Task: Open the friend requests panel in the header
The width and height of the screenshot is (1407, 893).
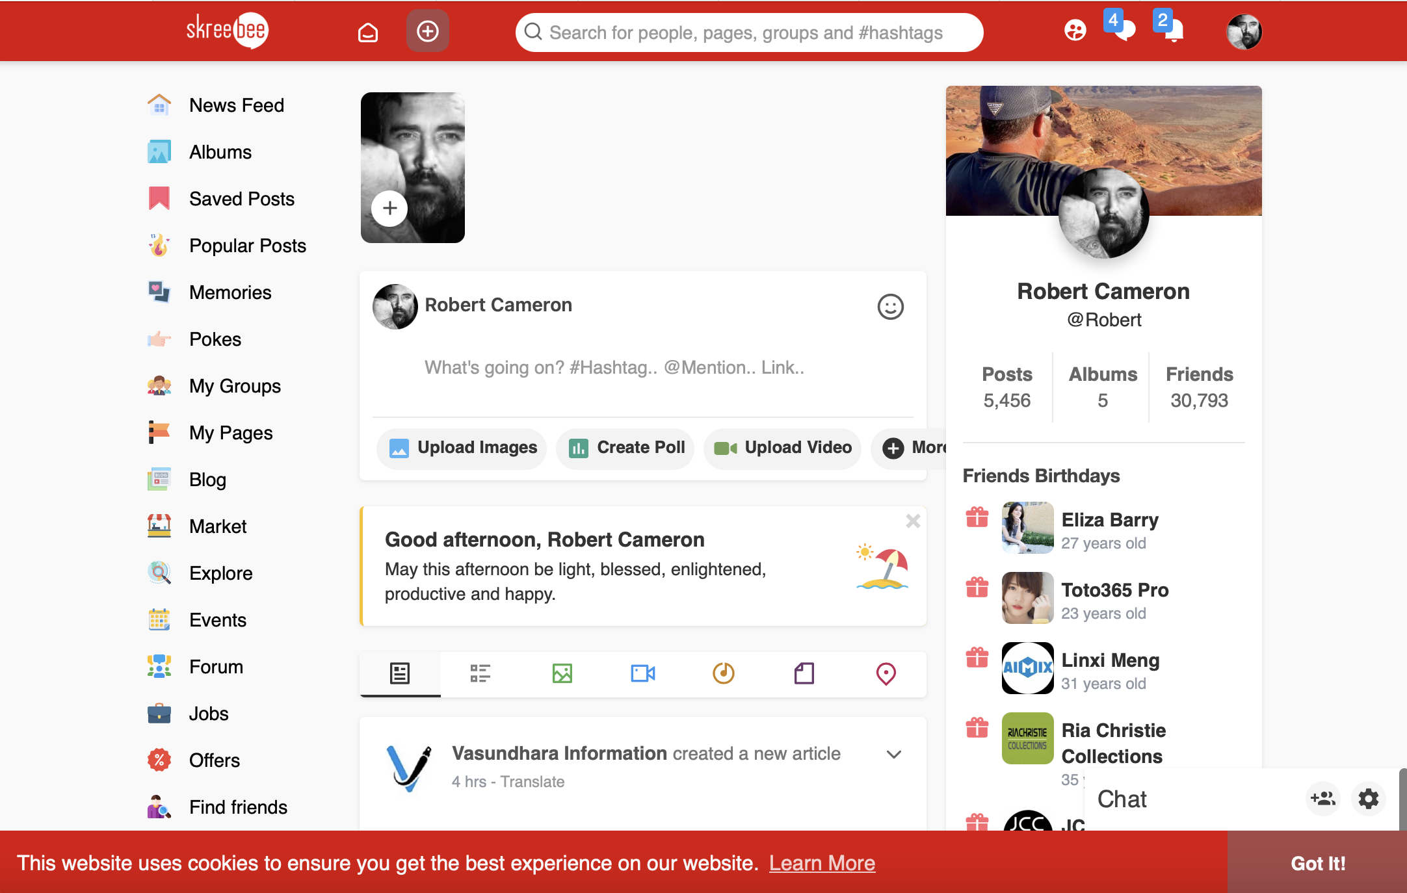Action: [x=1075, y=31]
